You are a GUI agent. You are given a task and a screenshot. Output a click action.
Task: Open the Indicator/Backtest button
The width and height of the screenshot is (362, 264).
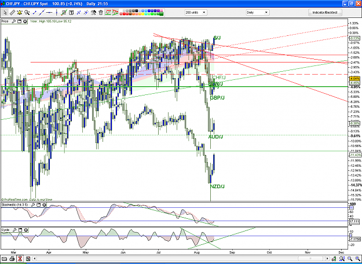tap(325, 13)
